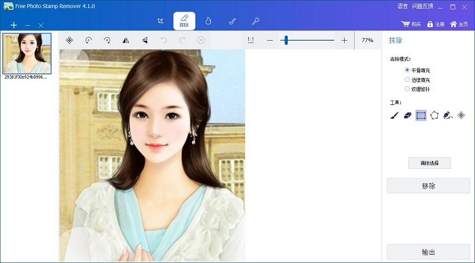This screenshot has width=475, height=263.
Task: Go to the 主页 home page
Action: (x=459, y=24)
